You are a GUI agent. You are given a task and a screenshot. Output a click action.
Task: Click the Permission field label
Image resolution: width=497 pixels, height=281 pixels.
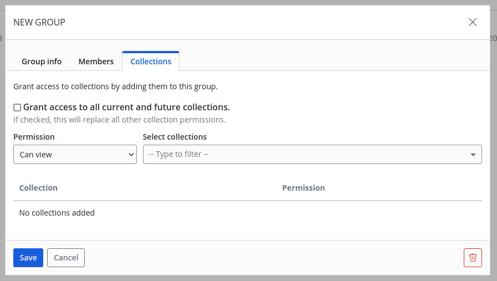pos(34,137)
